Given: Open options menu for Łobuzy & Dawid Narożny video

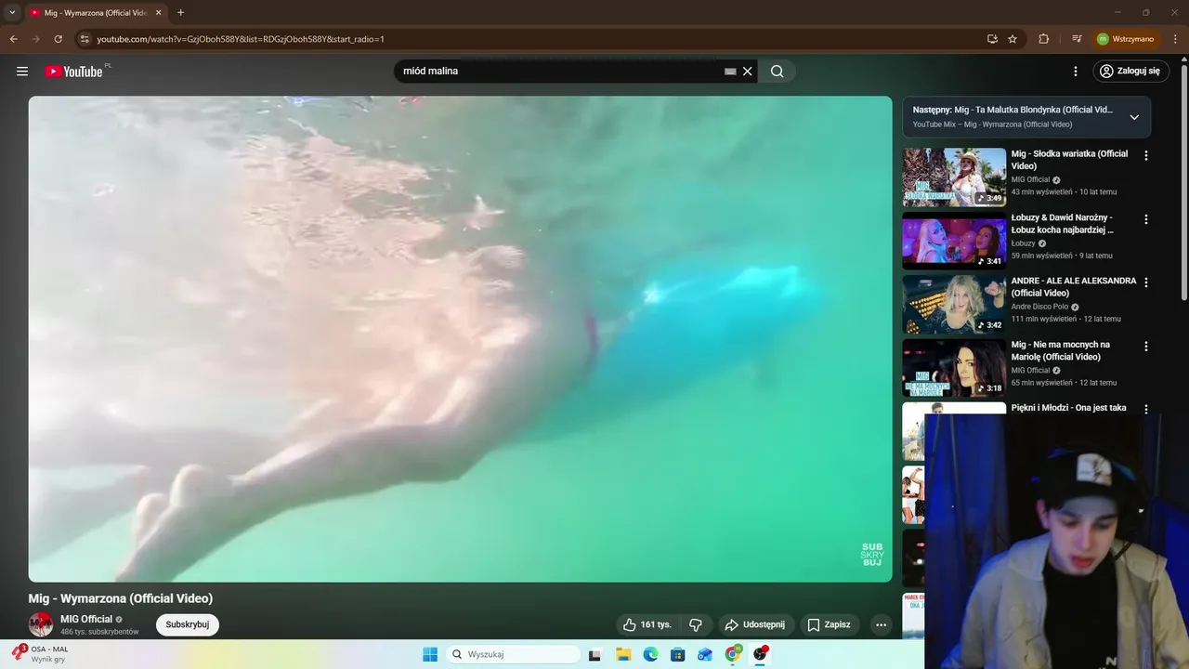Looking at the screenshot, I should (1146, 219).
